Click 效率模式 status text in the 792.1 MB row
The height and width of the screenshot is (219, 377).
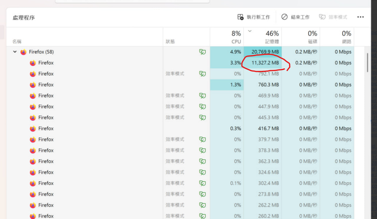pos(175,74)
